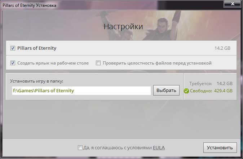Open the EULA link
The width and height of the screenshot is (243, 159).
click(159, 148)
